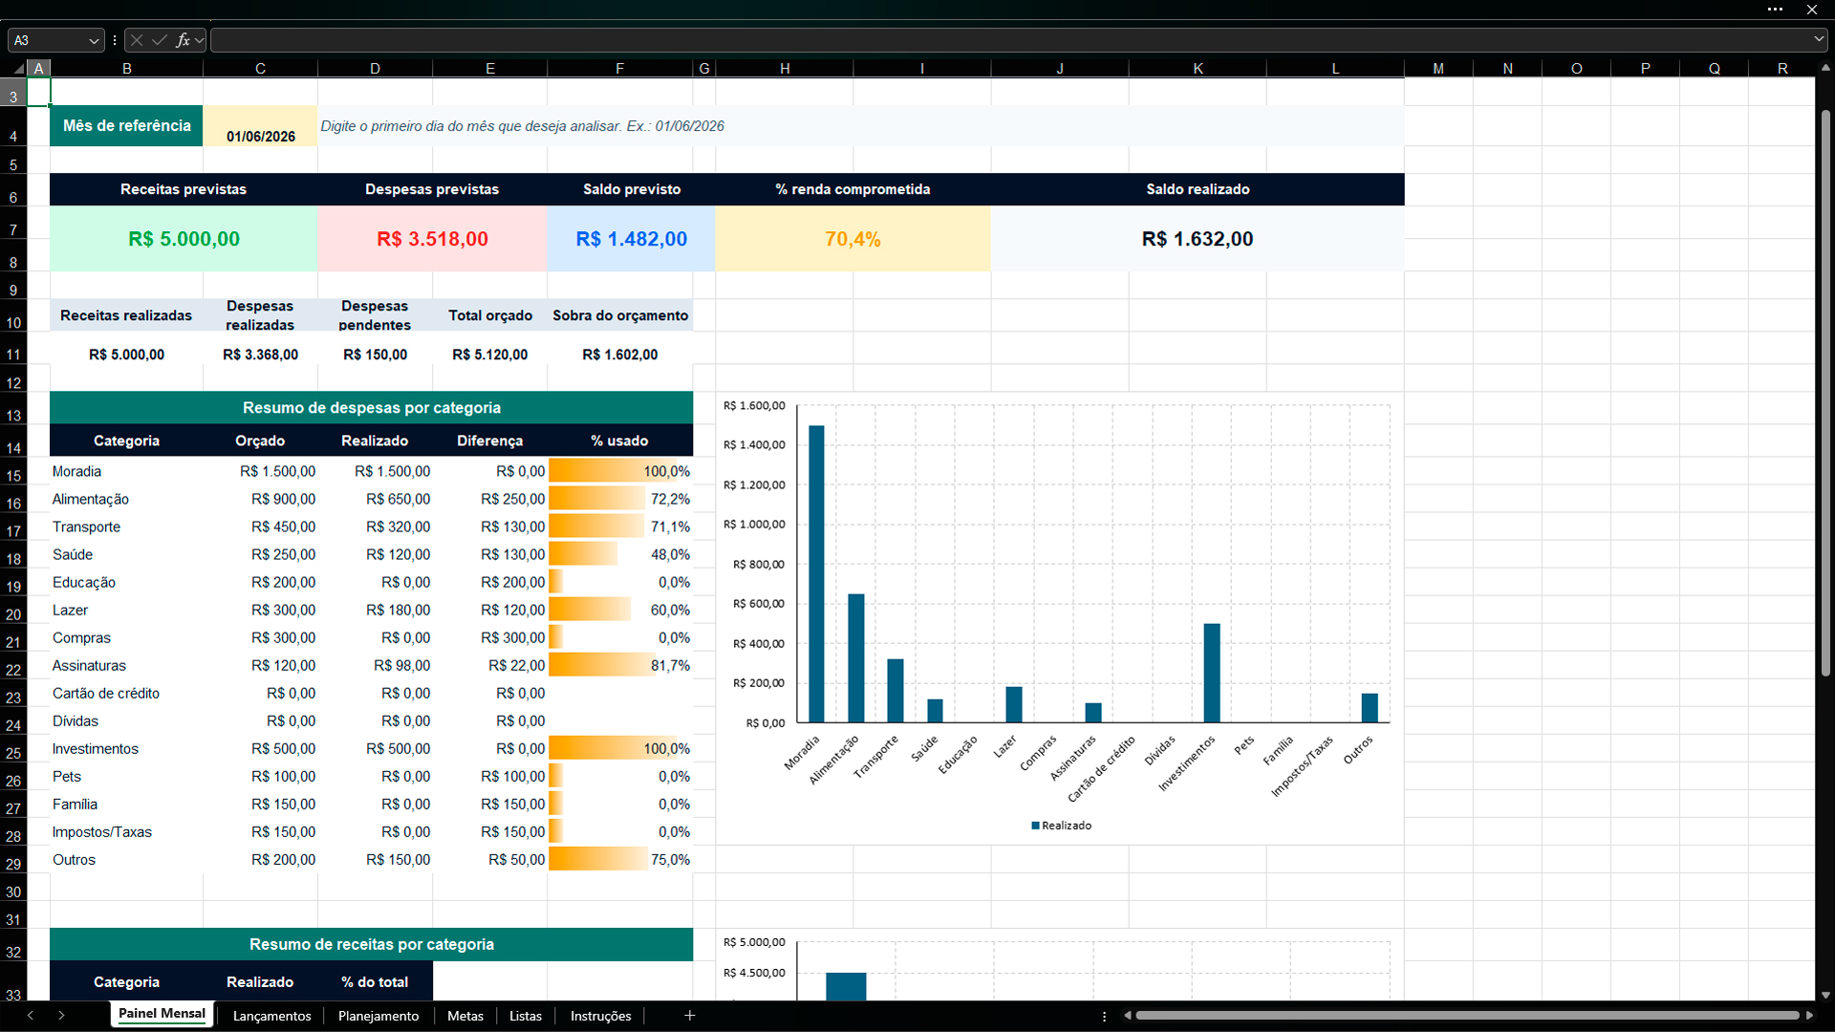The height and width of the screenshot is (1032, 1835).
Task: Switch to the Lançamentos sheet tab
Action: 271,1016
